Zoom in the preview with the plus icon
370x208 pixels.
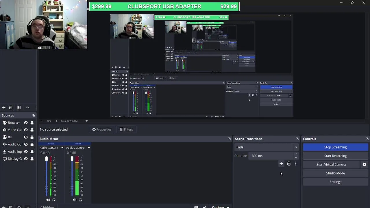tap(56, 121)
